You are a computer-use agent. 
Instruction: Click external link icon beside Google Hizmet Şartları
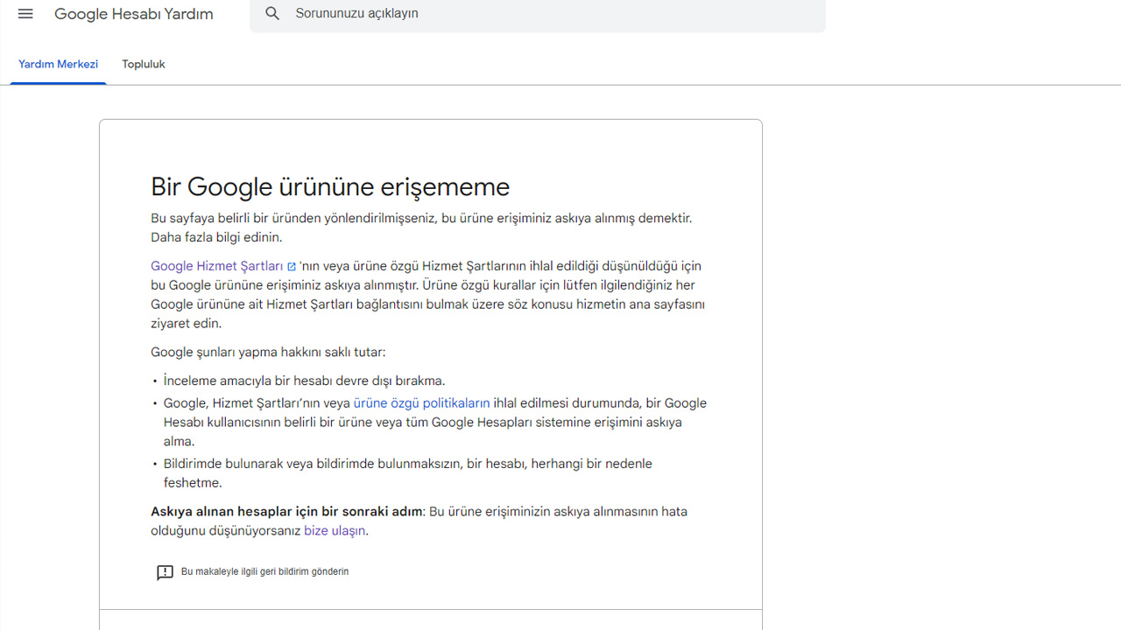[292, 267]
